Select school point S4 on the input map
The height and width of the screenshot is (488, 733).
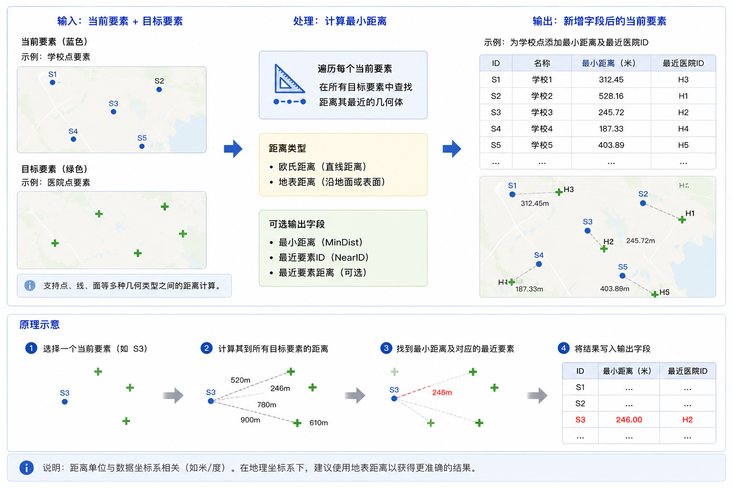click(x=73, y=139)
